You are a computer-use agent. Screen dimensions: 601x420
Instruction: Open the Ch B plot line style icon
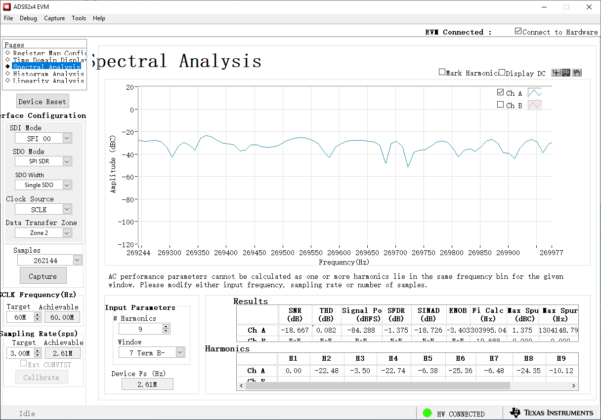534,105
